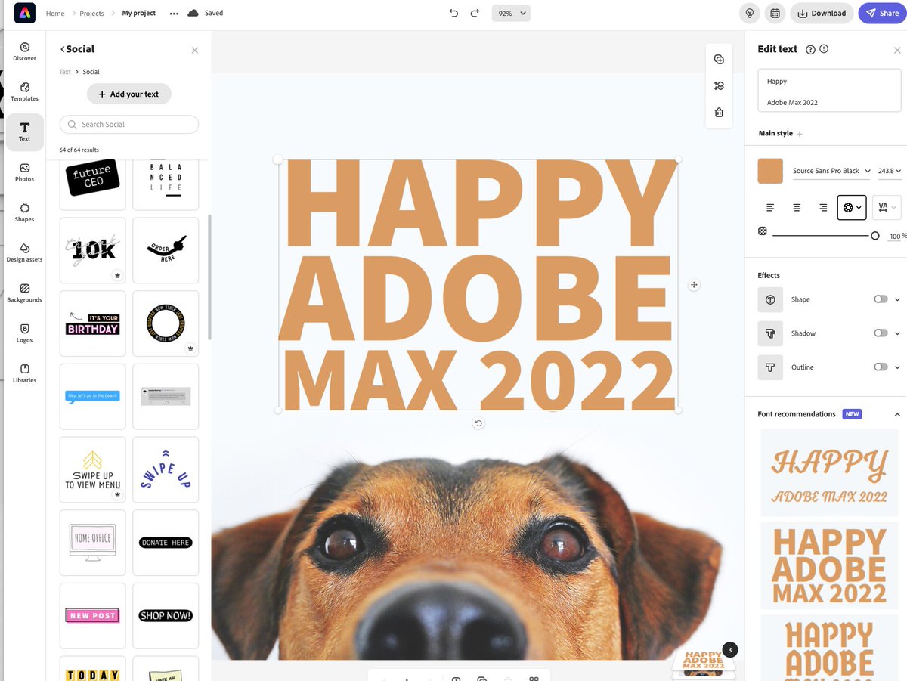Select the future CEO text template

92,178
